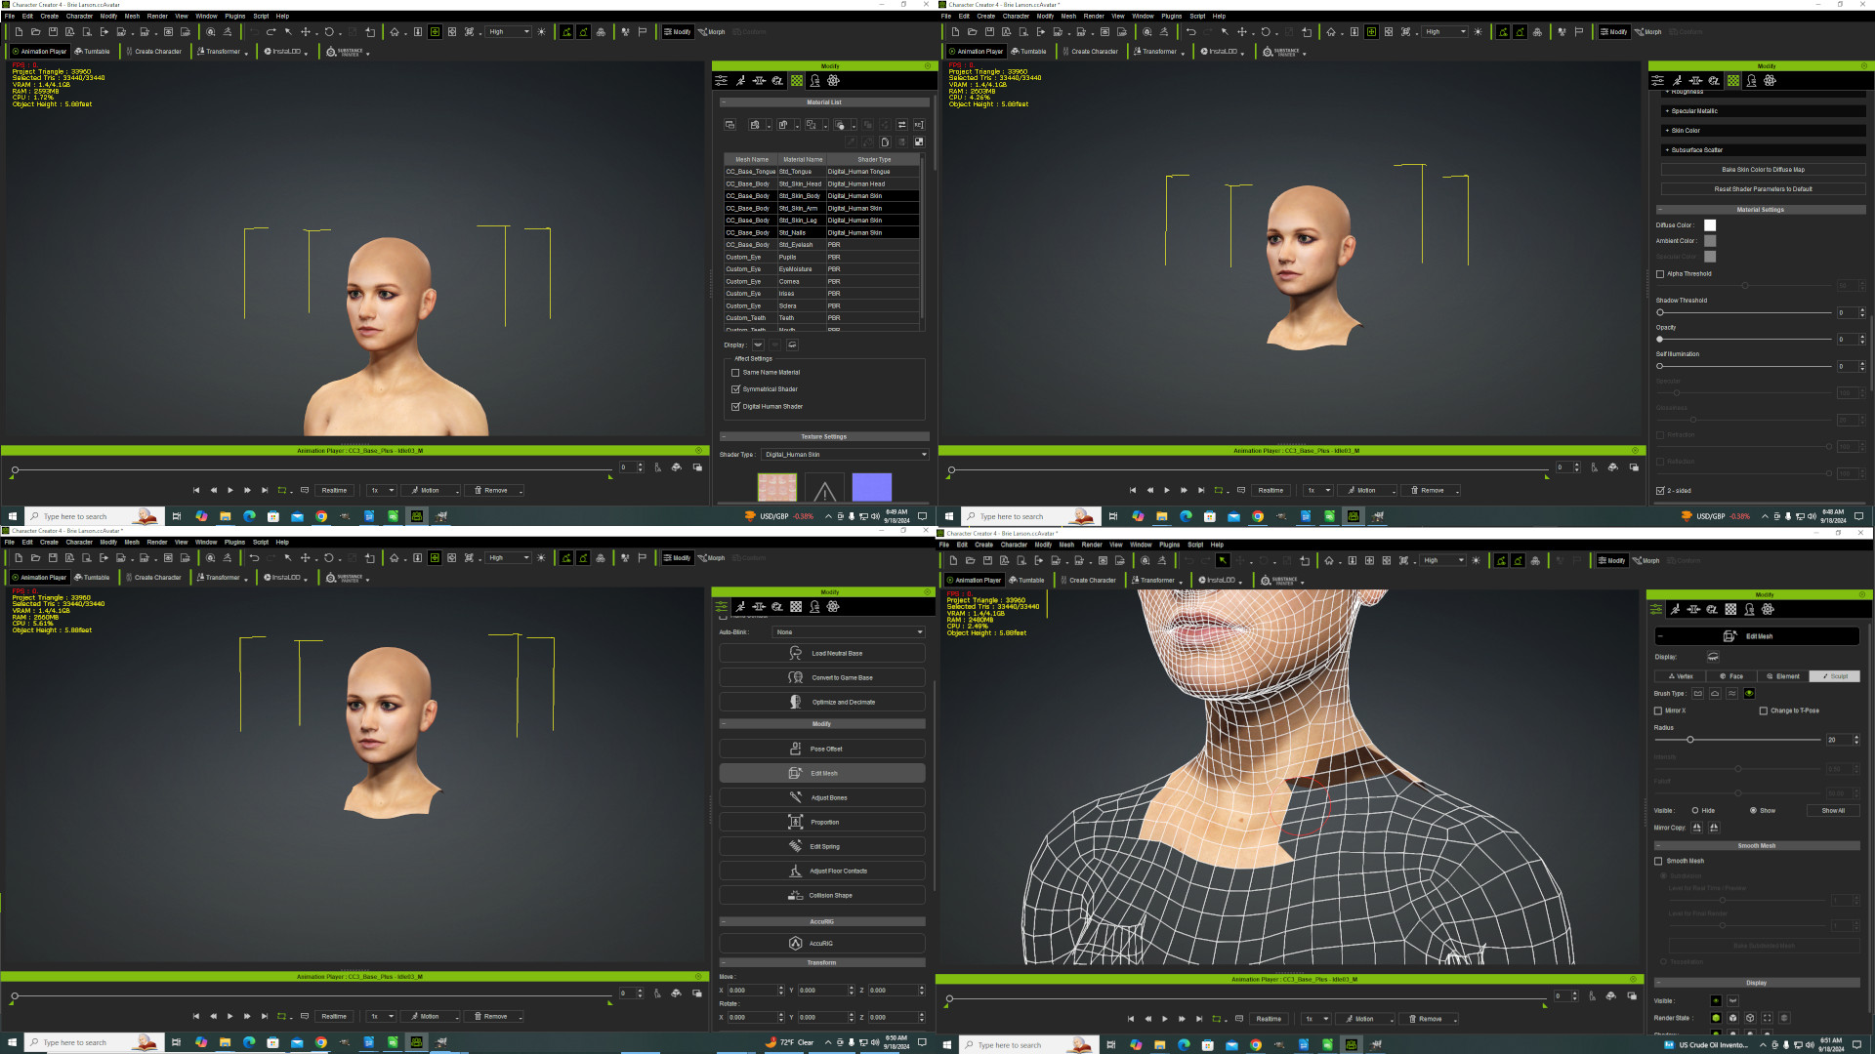The width and height of the screenshot is (1875, 1054).
Task: Click Transformer in the wireframe sculpt window toolbar
Action: click(x=1153, y=580)
